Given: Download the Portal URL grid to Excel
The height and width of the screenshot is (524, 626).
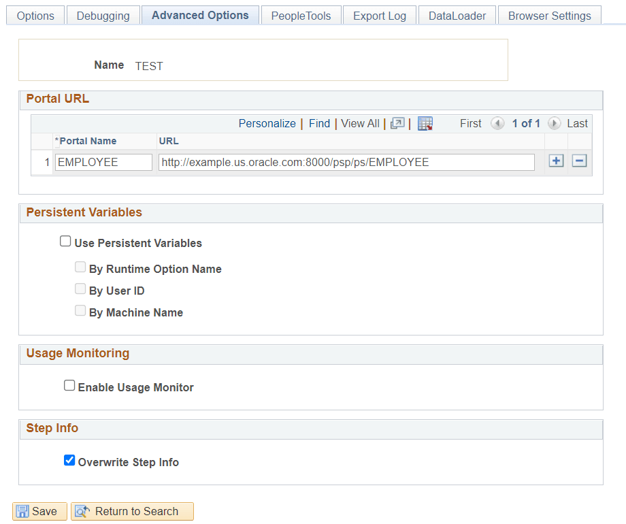Looking at the screenshot, I should point(424,123).
